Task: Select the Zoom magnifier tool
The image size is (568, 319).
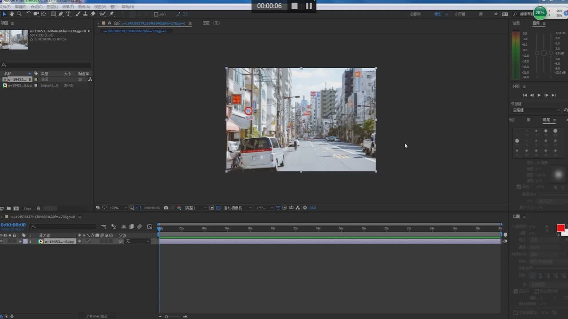Action: [19, 14]
